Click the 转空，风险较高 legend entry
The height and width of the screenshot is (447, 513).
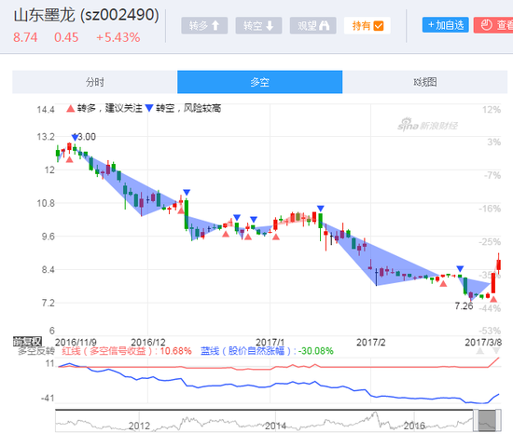click(x=183, y=108)
